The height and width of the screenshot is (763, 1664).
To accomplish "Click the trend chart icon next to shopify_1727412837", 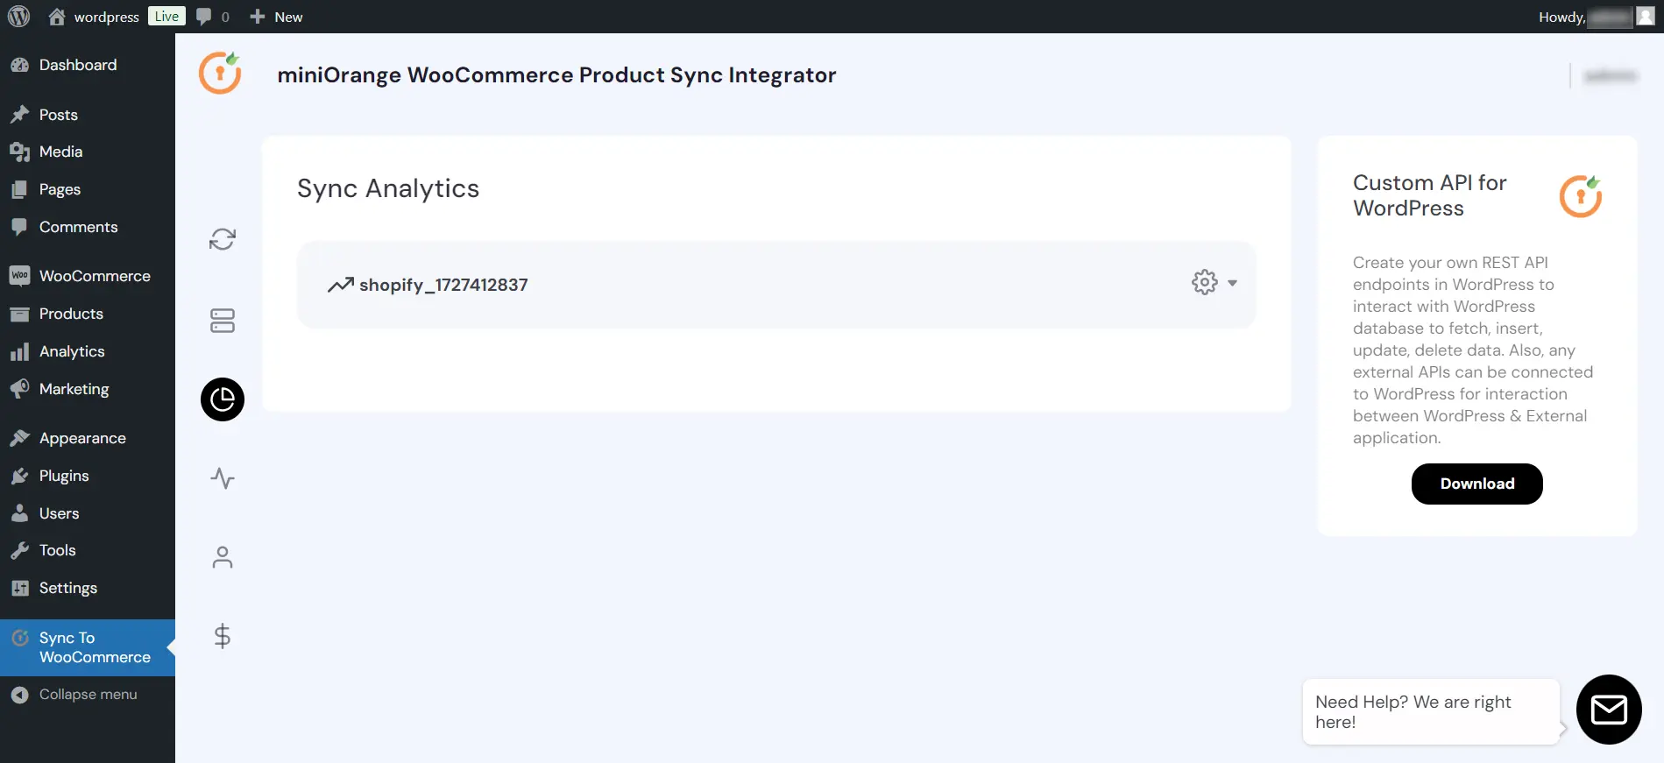I will pyautogui.click(x=340, y=285).
